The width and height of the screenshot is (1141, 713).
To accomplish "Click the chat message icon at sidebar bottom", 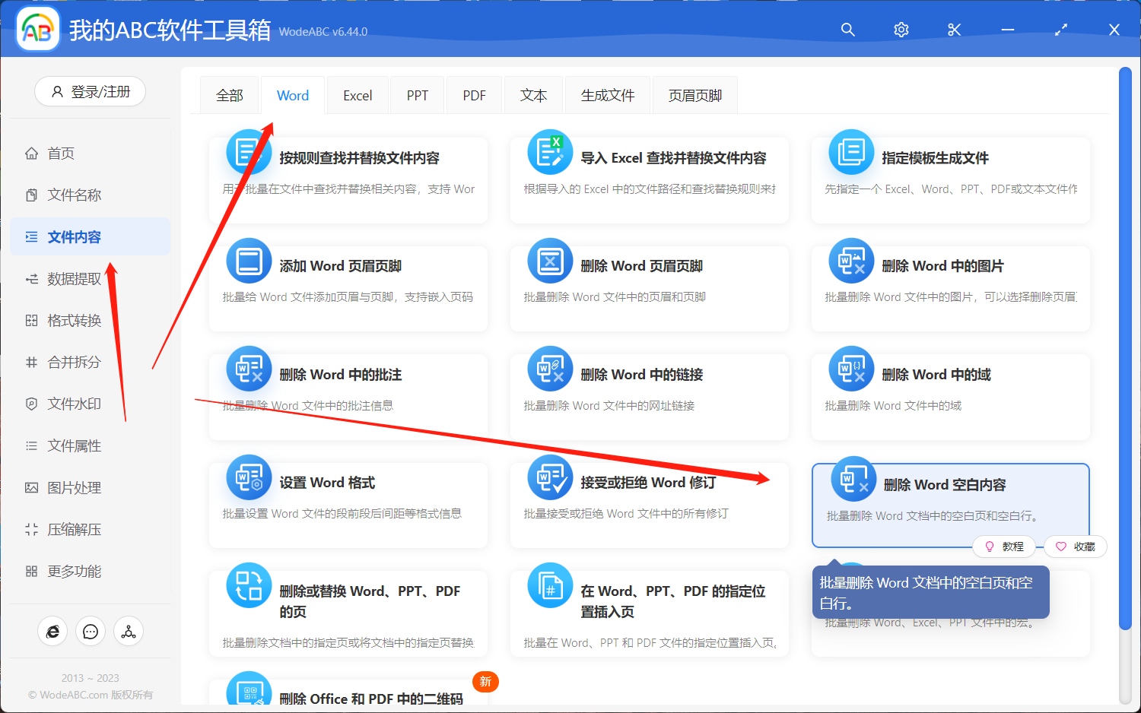I will 91,632.
